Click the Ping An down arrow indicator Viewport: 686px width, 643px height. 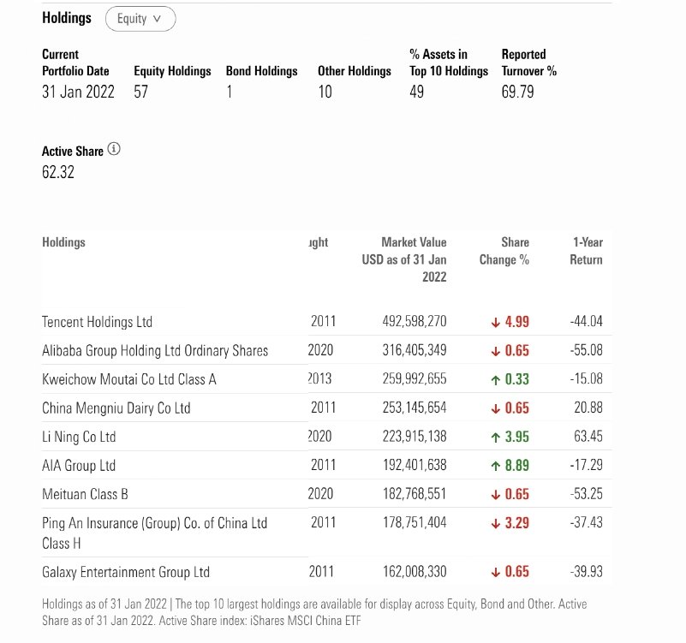(x=495, y=524)
